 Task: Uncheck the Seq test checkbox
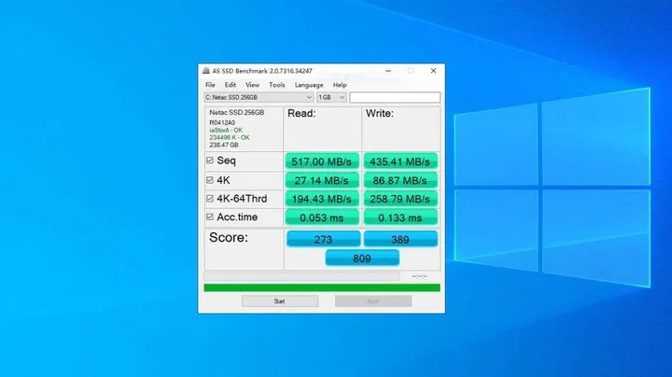(209, 161)
